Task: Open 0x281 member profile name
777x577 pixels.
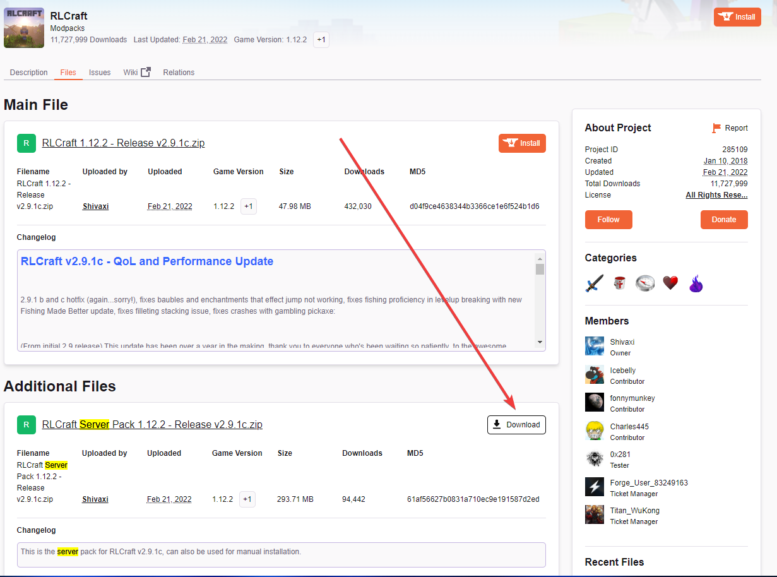Action: coord(620,455)
